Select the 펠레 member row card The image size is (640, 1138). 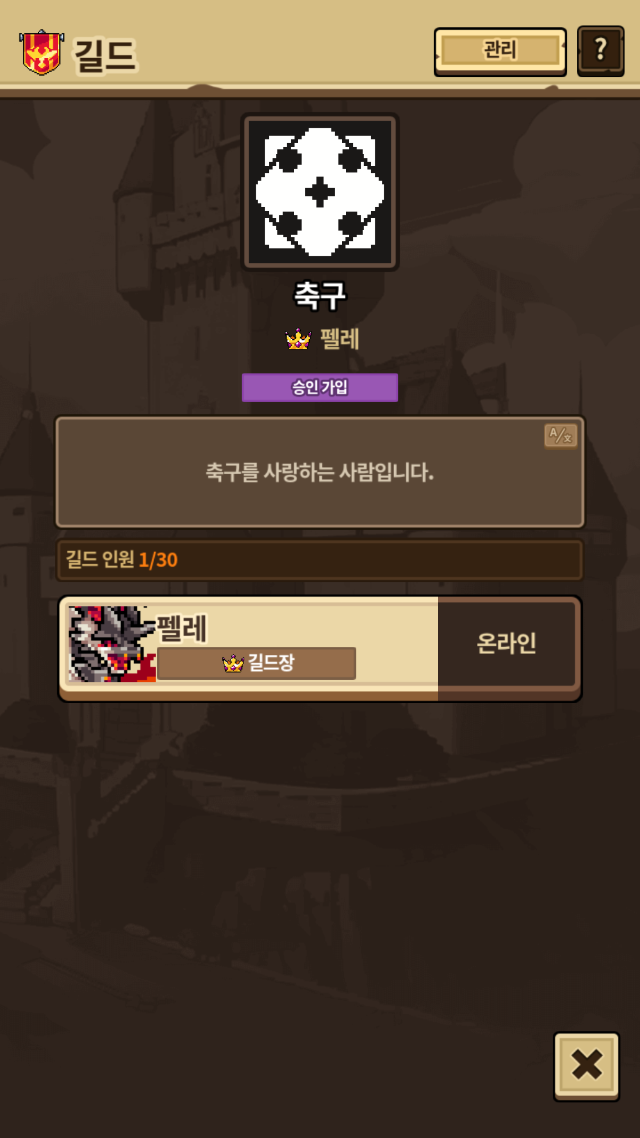pos(320,649)
